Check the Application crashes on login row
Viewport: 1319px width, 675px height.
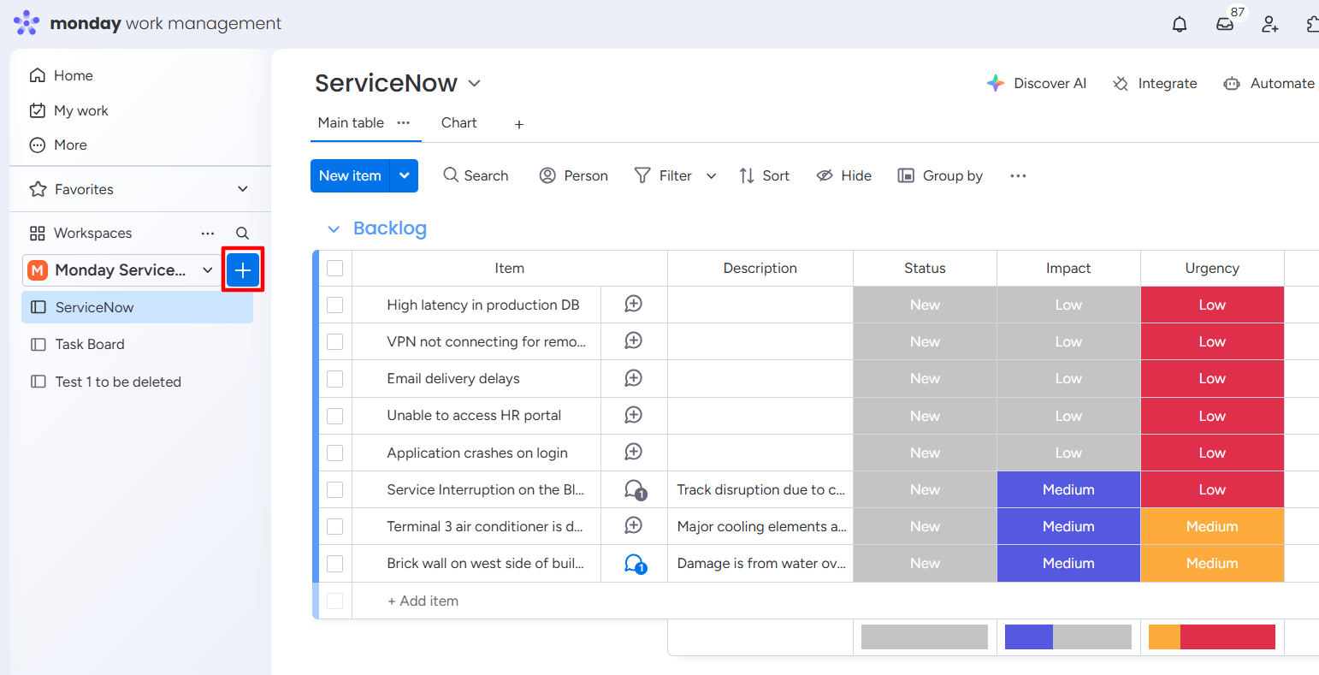point(335,453)
